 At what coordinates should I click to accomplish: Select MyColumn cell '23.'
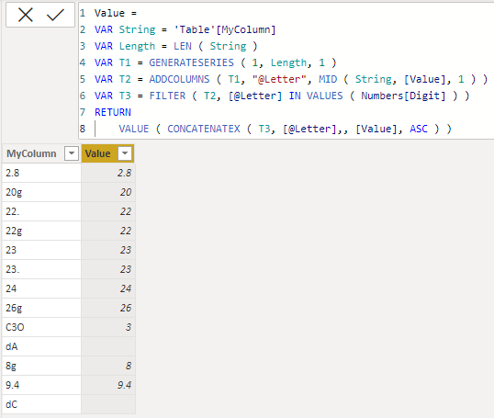pyautogui.click(x=41, y=269)
